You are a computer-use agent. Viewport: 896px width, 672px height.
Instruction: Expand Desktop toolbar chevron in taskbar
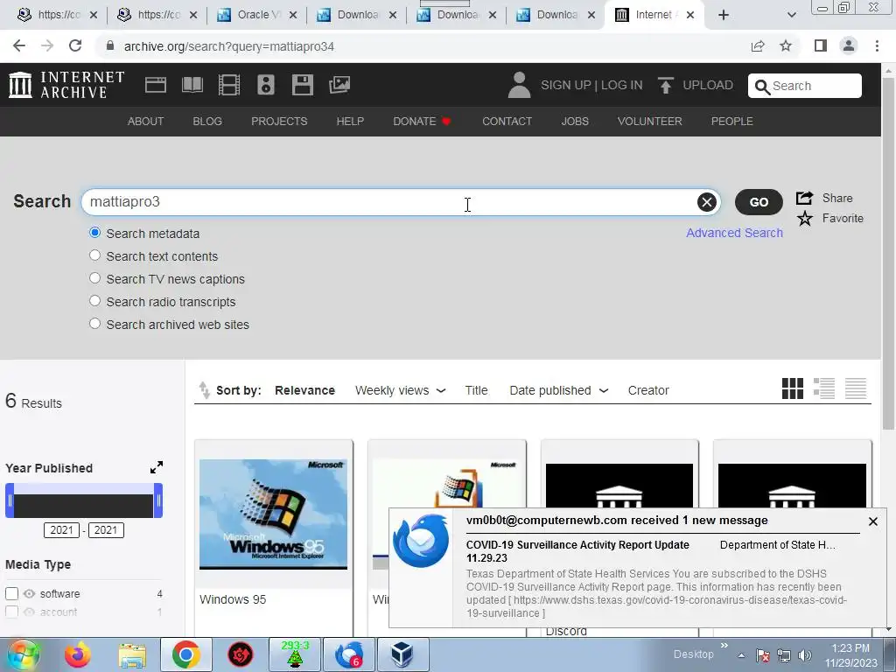[x=724, y=646]
